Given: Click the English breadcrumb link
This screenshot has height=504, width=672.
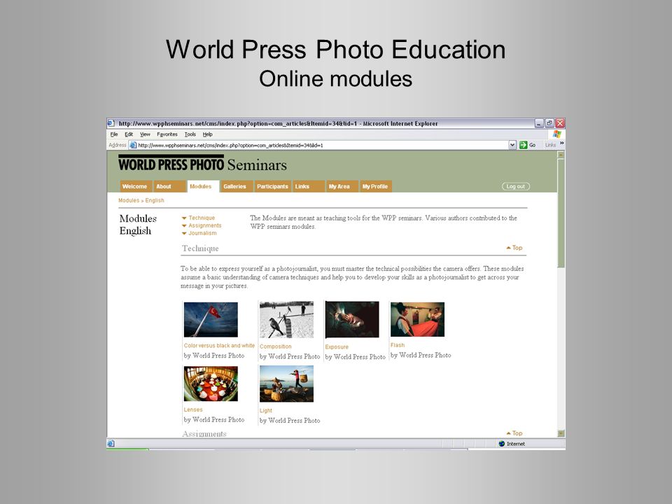Looking at the screenshot, I should 155,200.
